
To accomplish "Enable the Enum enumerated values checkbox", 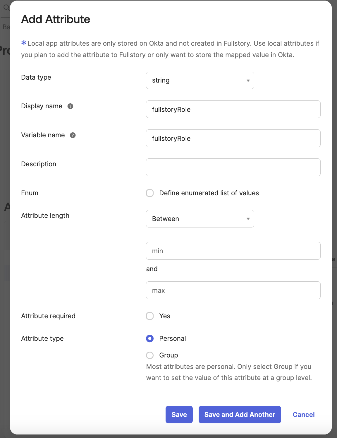I will pos(150,193).
